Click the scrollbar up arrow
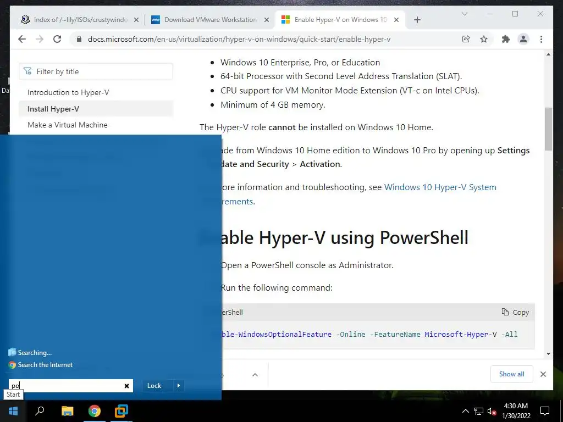563x422 pixels. (x=548, y=54)
